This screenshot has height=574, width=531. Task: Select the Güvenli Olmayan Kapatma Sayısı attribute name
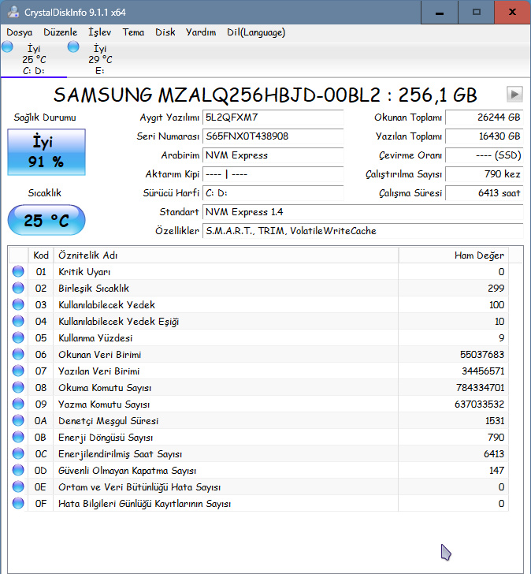pos(128,471)
